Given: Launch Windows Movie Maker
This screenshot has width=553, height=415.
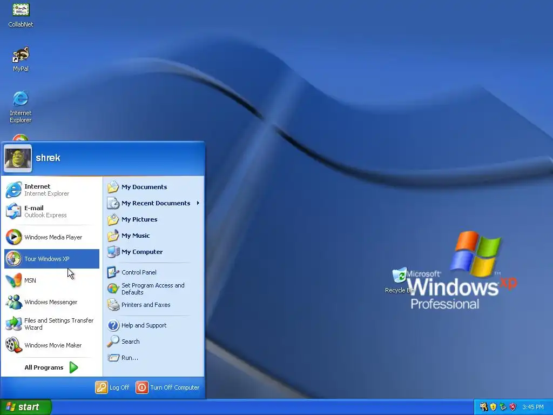Looking at the screenshot, I should pyautogui.click(x=52, y=345).
